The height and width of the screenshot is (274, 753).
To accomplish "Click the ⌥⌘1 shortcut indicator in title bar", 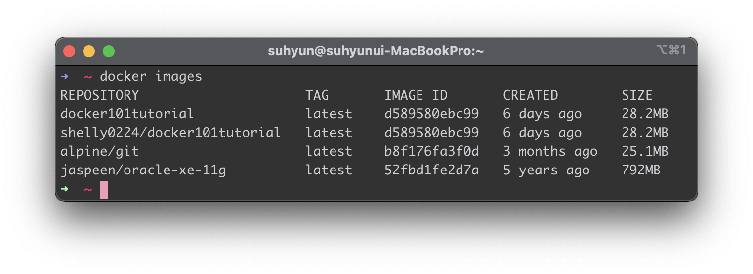I will coord(671,50).
